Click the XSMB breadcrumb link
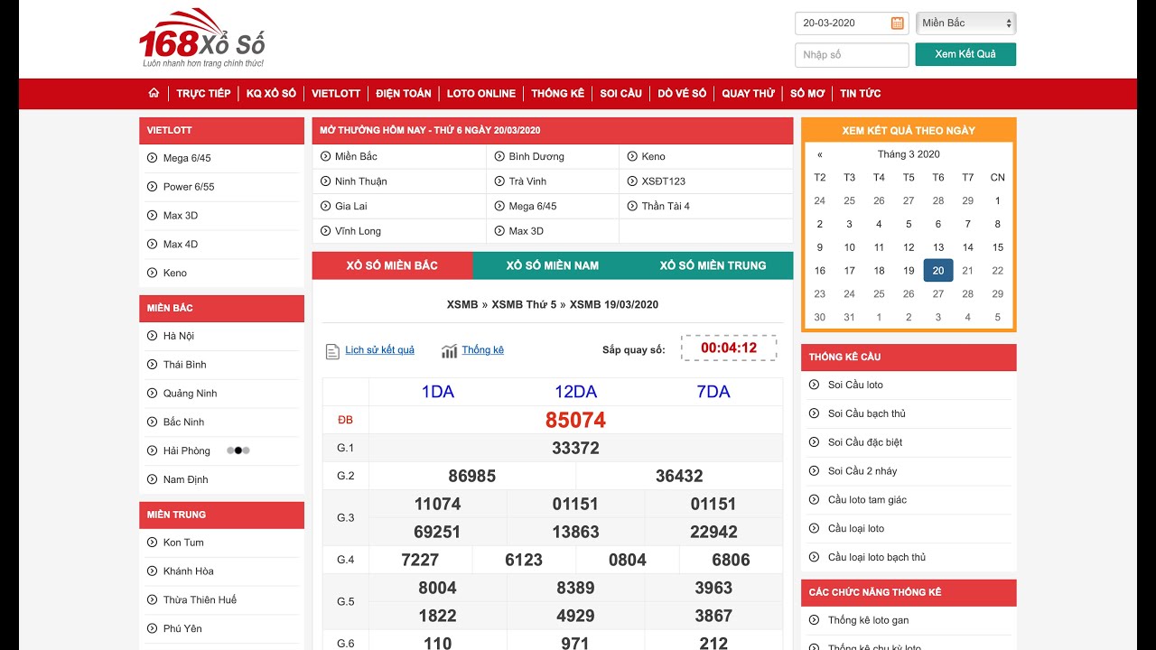This screenshot has height=650, width=1156. click(x=462, y=304)
